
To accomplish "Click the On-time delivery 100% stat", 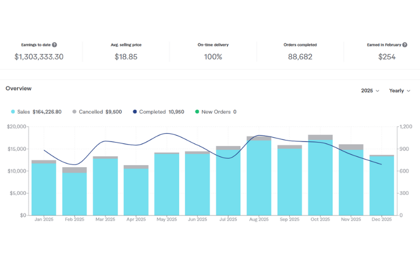I will click(213, 57).
